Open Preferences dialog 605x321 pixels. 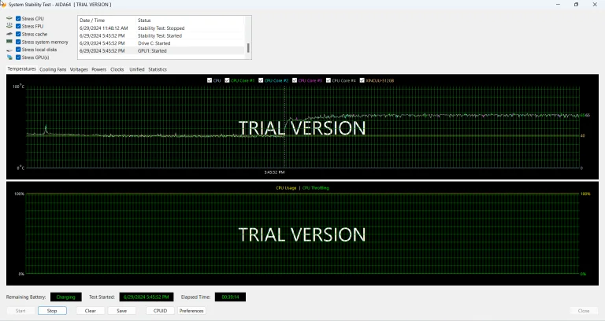[191, 311]
